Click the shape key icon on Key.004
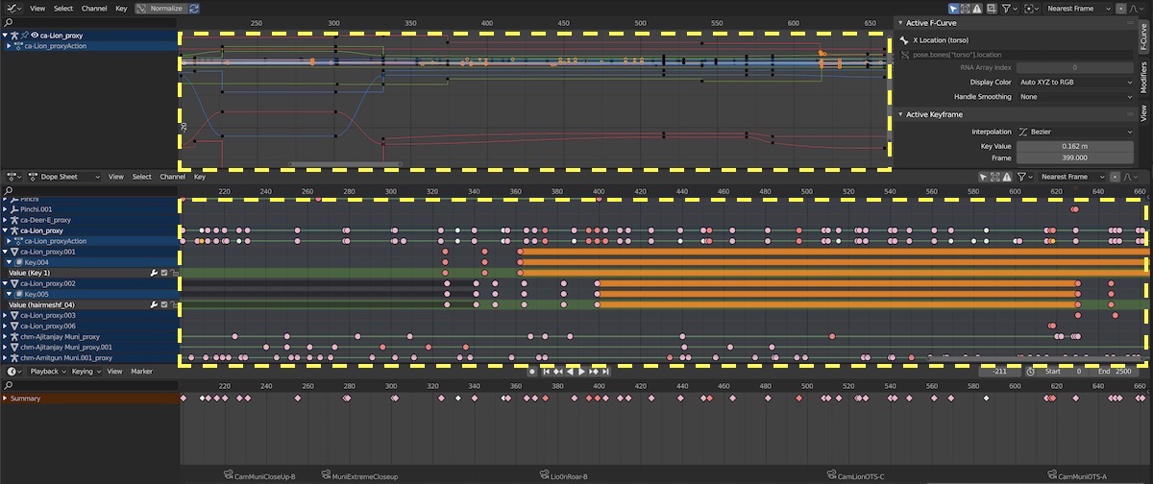The height and width of the screenshot is (484, 1153). [18, 262]
